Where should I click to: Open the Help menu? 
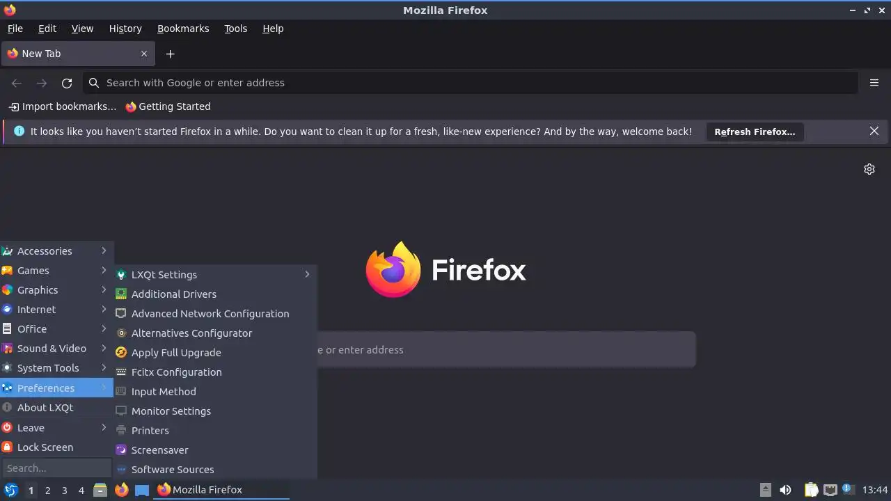pos(273,29)
